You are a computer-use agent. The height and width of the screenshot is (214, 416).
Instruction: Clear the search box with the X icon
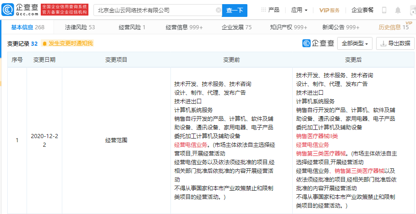pos(218,10)
